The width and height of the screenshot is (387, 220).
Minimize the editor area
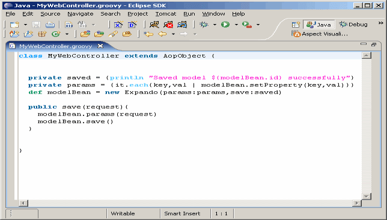coord(364,44)
